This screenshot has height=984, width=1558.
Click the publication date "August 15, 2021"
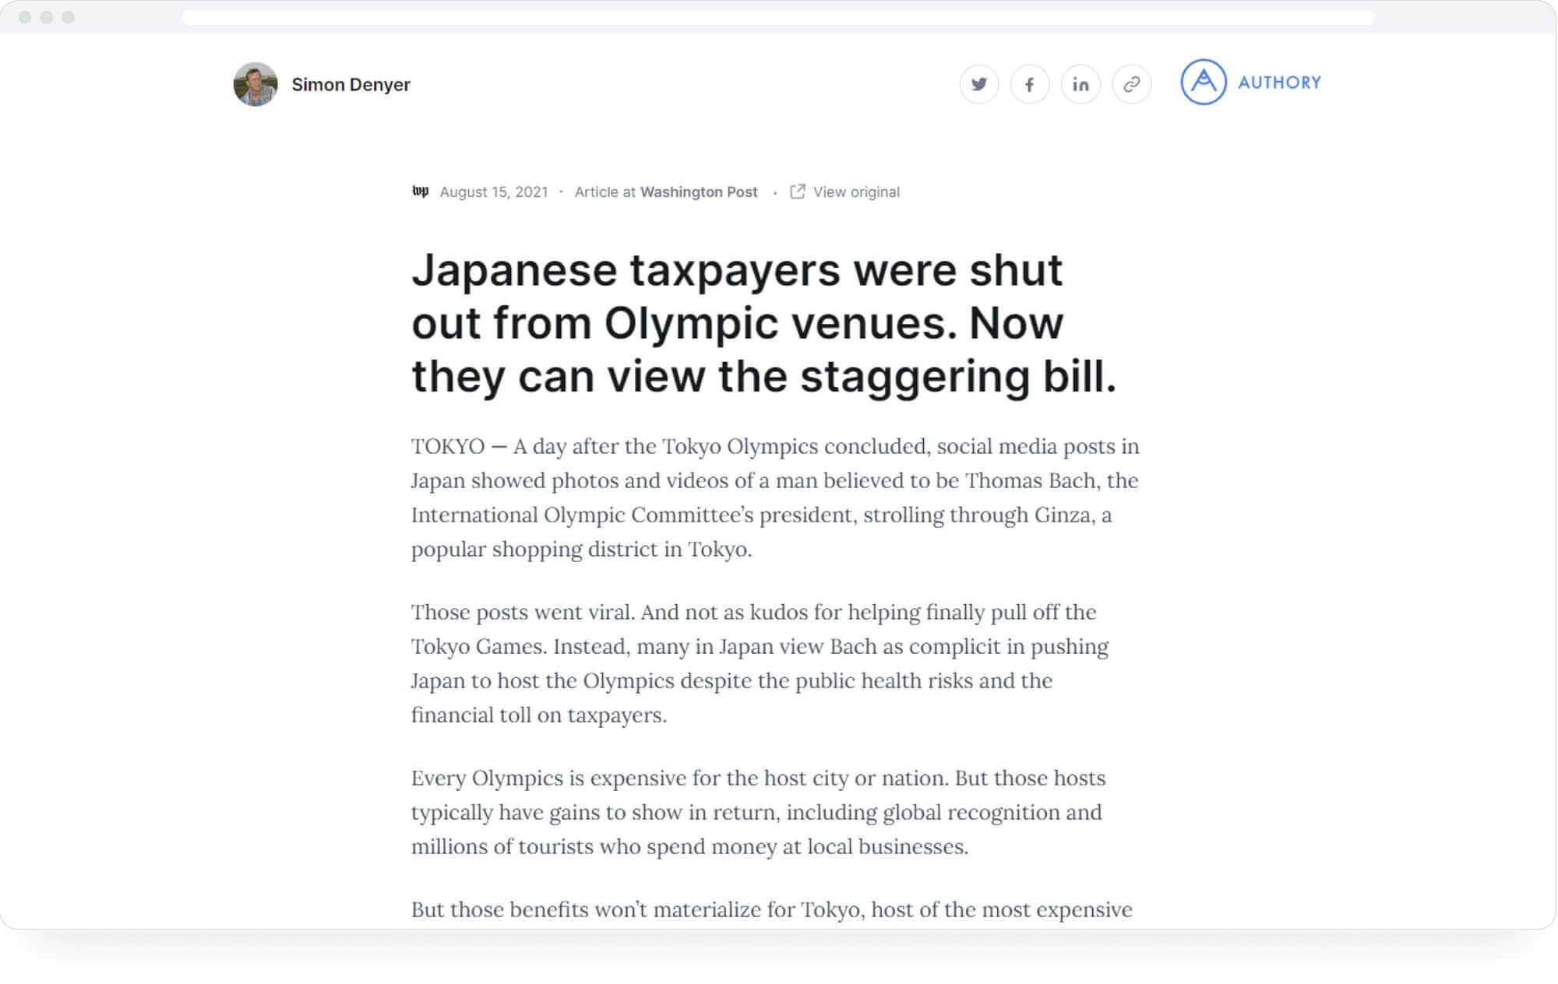point(495,192)
